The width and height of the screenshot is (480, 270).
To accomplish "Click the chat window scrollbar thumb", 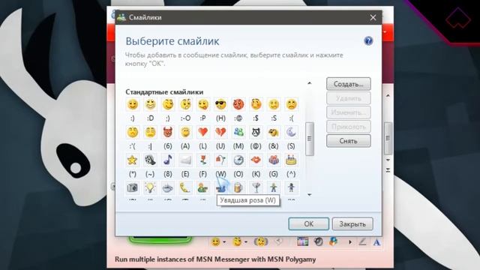I will pos(388,138).
